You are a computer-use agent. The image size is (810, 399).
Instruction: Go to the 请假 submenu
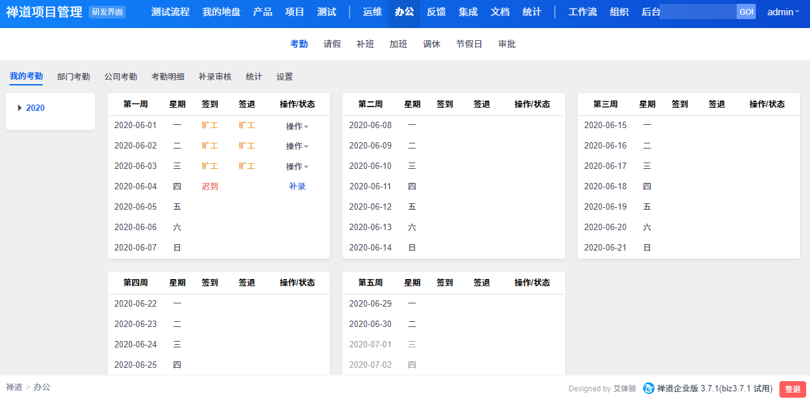click(x=332, y=44)
